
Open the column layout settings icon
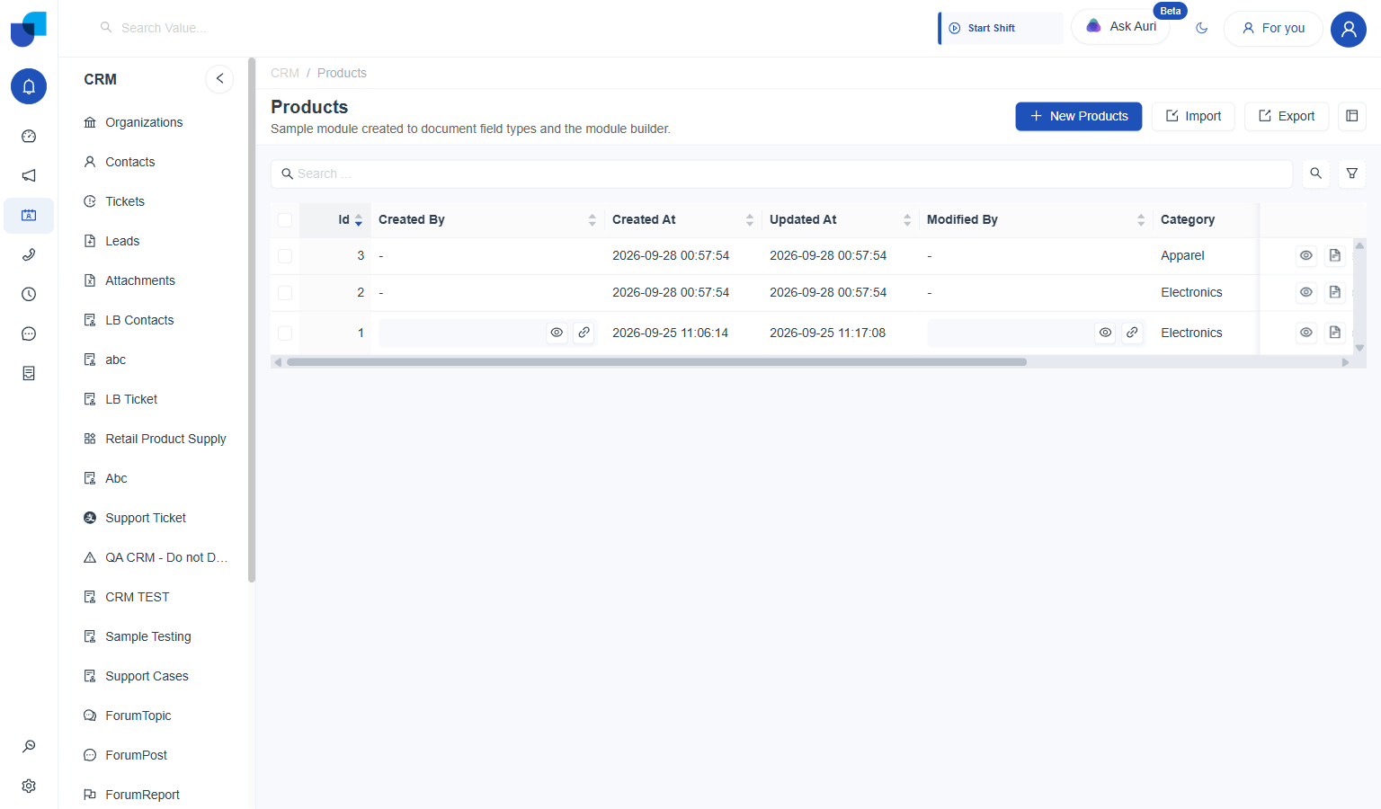[x=1352, y=116]
